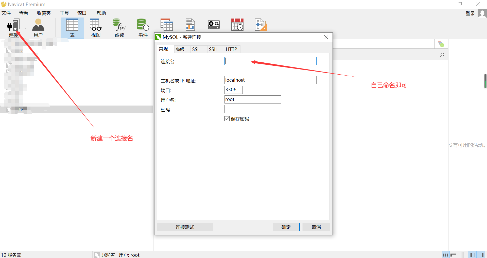
Task: Open the 窗口 menu
Action: click(x=82, y=13)
